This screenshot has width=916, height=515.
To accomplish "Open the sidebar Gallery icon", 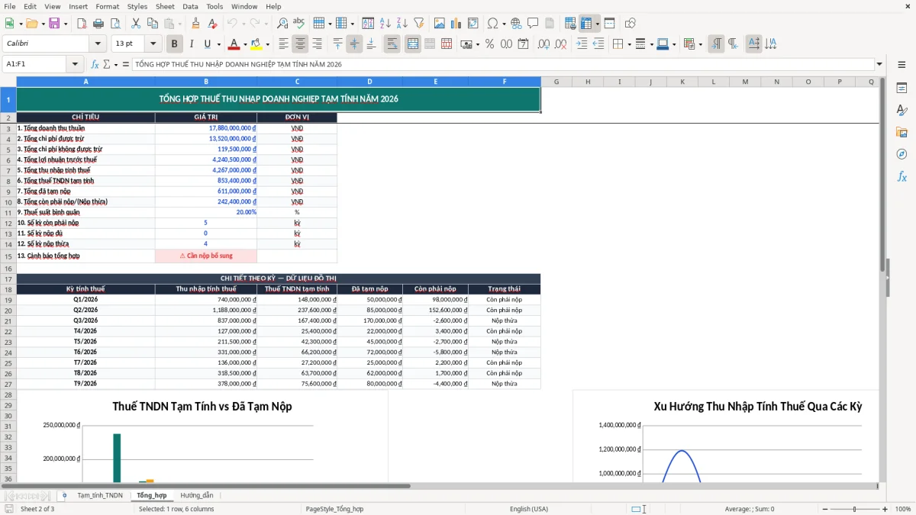I will point(901,132).
